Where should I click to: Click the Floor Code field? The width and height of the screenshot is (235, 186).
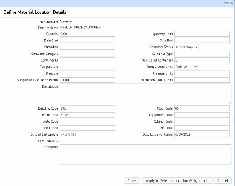(202, 108)
